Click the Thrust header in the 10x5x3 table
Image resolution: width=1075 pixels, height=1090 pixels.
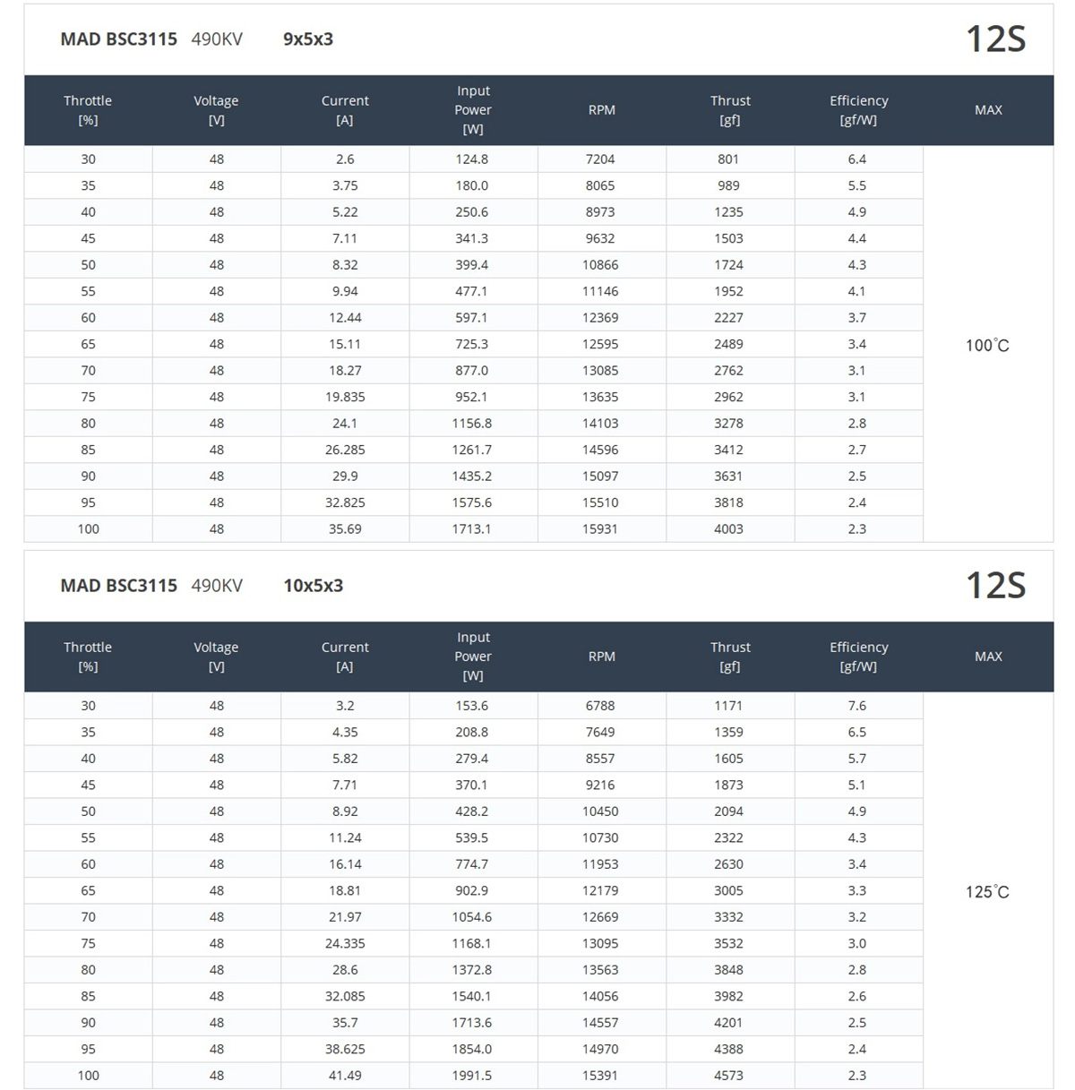[730, 657]
